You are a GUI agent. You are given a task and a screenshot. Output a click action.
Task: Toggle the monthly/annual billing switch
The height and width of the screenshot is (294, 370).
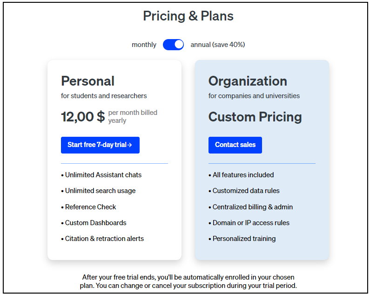click(x=173, y=45)
